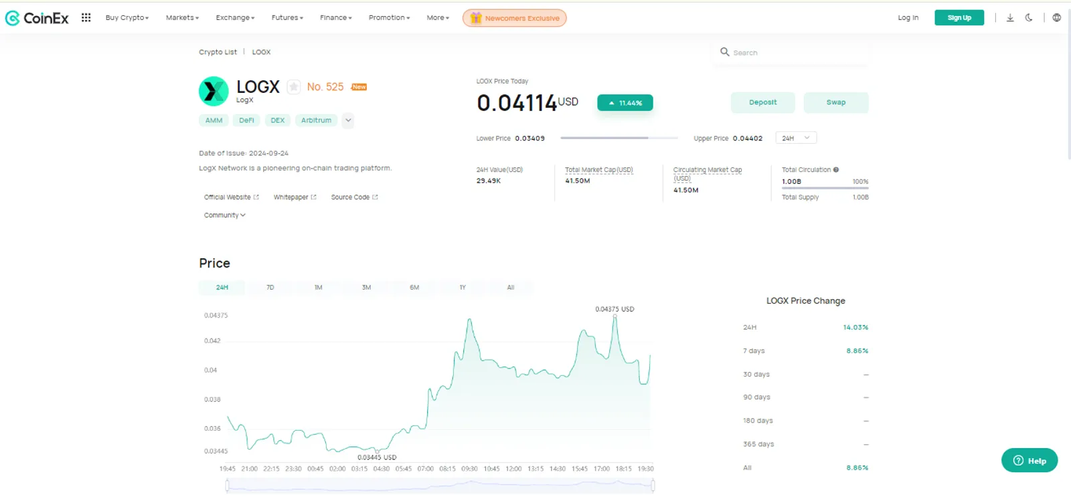Open the Source Code link
Screen dimensions: 1071x501
click(x=354, y=197)
